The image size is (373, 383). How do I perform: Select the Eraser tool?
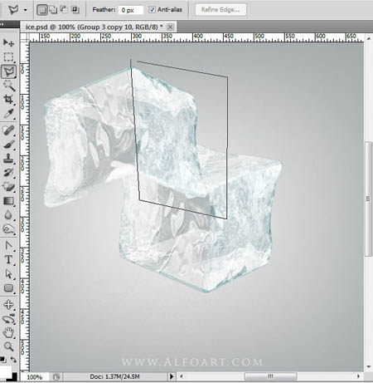[8, 187]
